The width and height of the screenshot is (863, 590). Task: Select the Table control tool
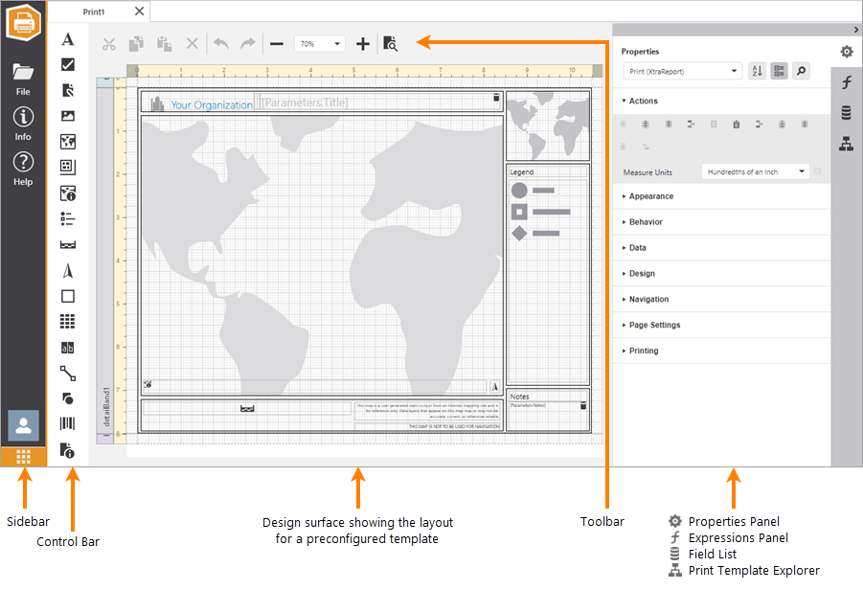click(x=68, y=322)
